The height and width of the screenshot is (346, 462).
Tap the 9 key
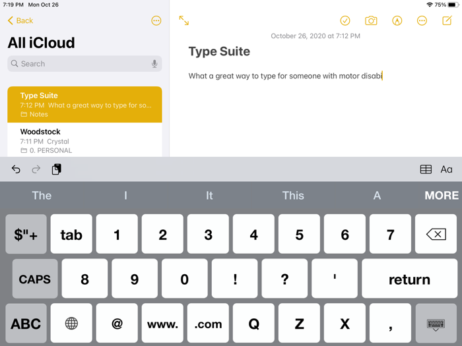tap(135, 279)
